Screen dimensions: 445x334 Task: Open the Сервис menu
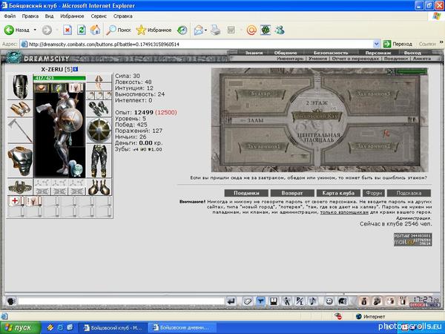[99, 16]
